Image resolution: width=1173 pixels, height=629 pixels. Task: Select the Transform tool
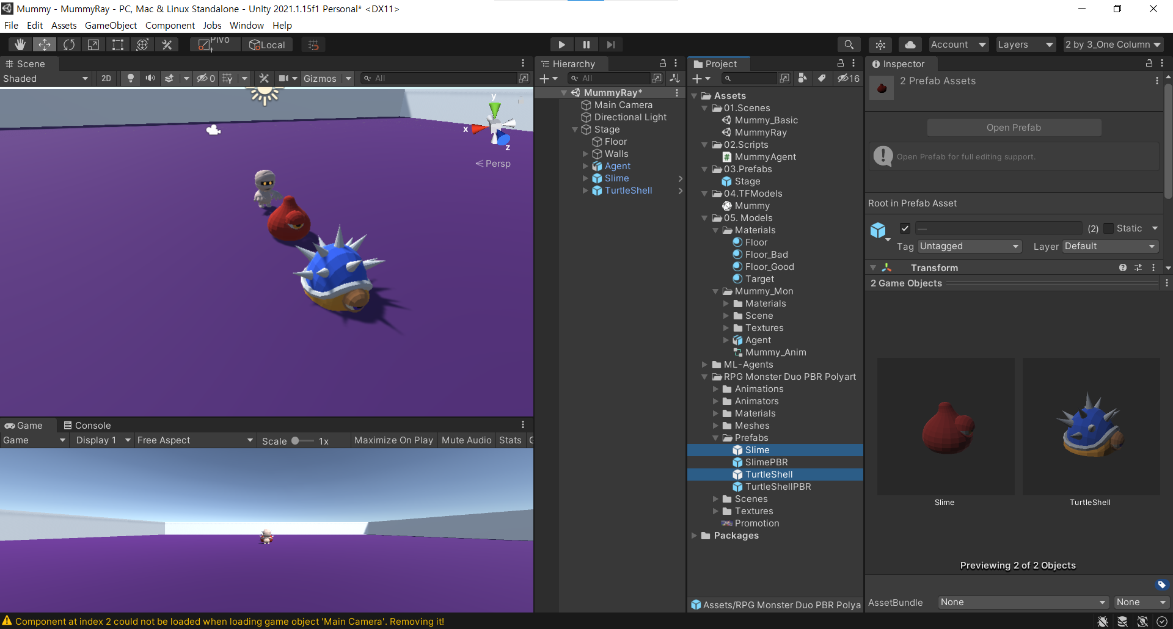pos(142,45)
